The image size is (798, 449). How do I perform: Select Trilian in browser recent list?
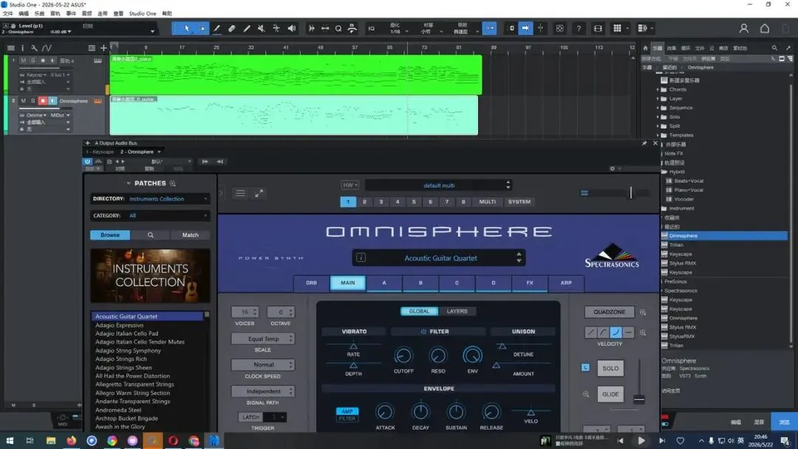(x=676, y=245)
